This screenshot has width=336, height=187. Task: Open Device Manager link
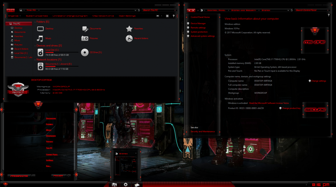point(198,23)
